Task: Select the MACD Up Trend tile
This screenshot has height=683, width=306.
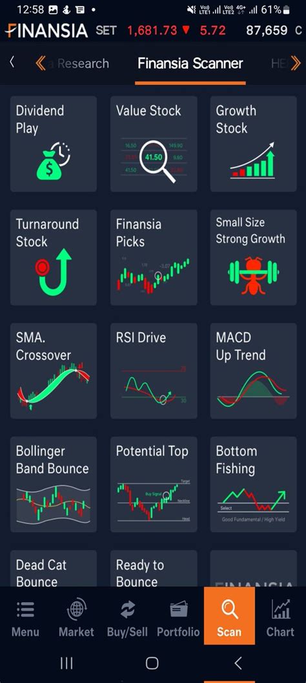Action: coord(253,371)
